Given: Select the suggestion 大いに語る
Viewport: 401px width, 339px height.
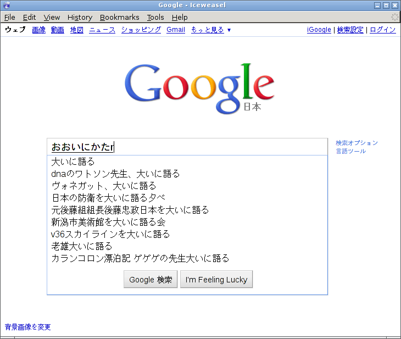Looking at the screenshot, I should (x=73, y=162).
